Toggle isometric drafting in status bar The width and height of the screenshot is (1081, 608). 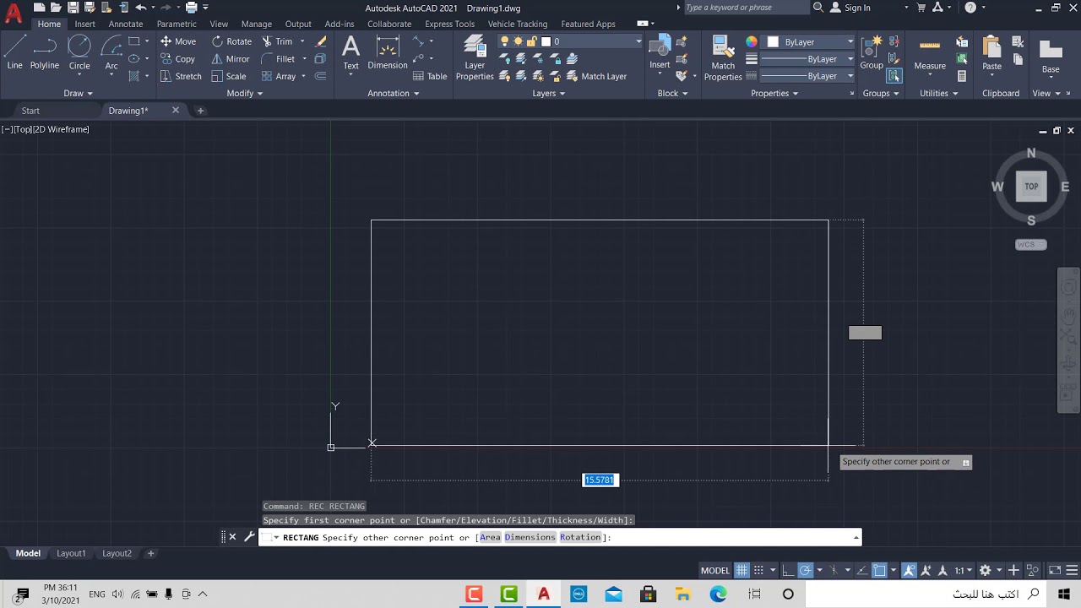coord(833,570)
